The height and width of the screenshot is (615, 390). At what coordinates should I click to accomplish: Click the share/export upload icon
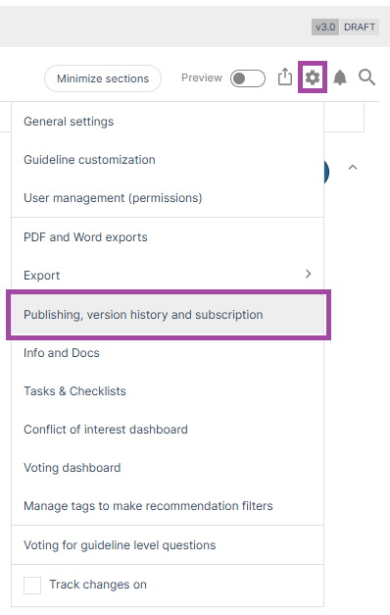[285, 77]
